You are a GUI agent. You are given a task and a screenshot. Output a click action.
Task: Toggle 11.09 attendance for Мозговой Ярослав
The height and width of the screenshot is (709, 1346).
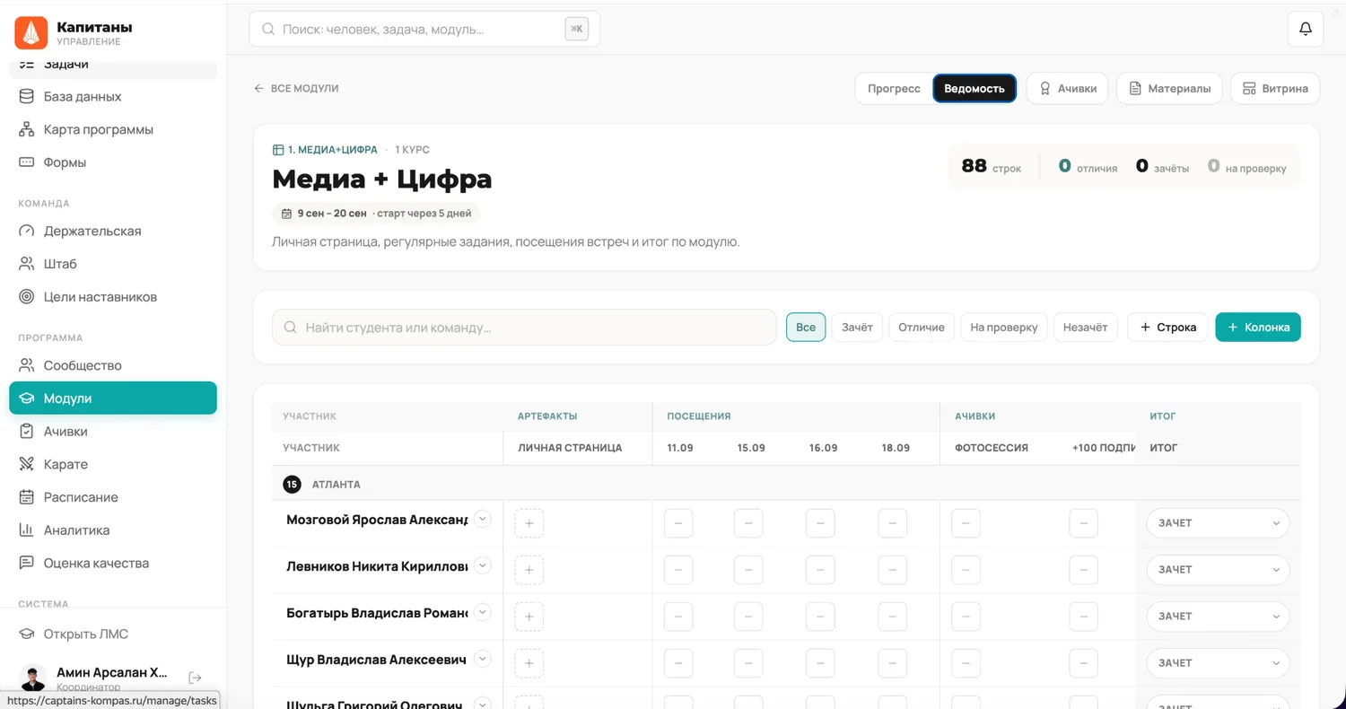678,523
